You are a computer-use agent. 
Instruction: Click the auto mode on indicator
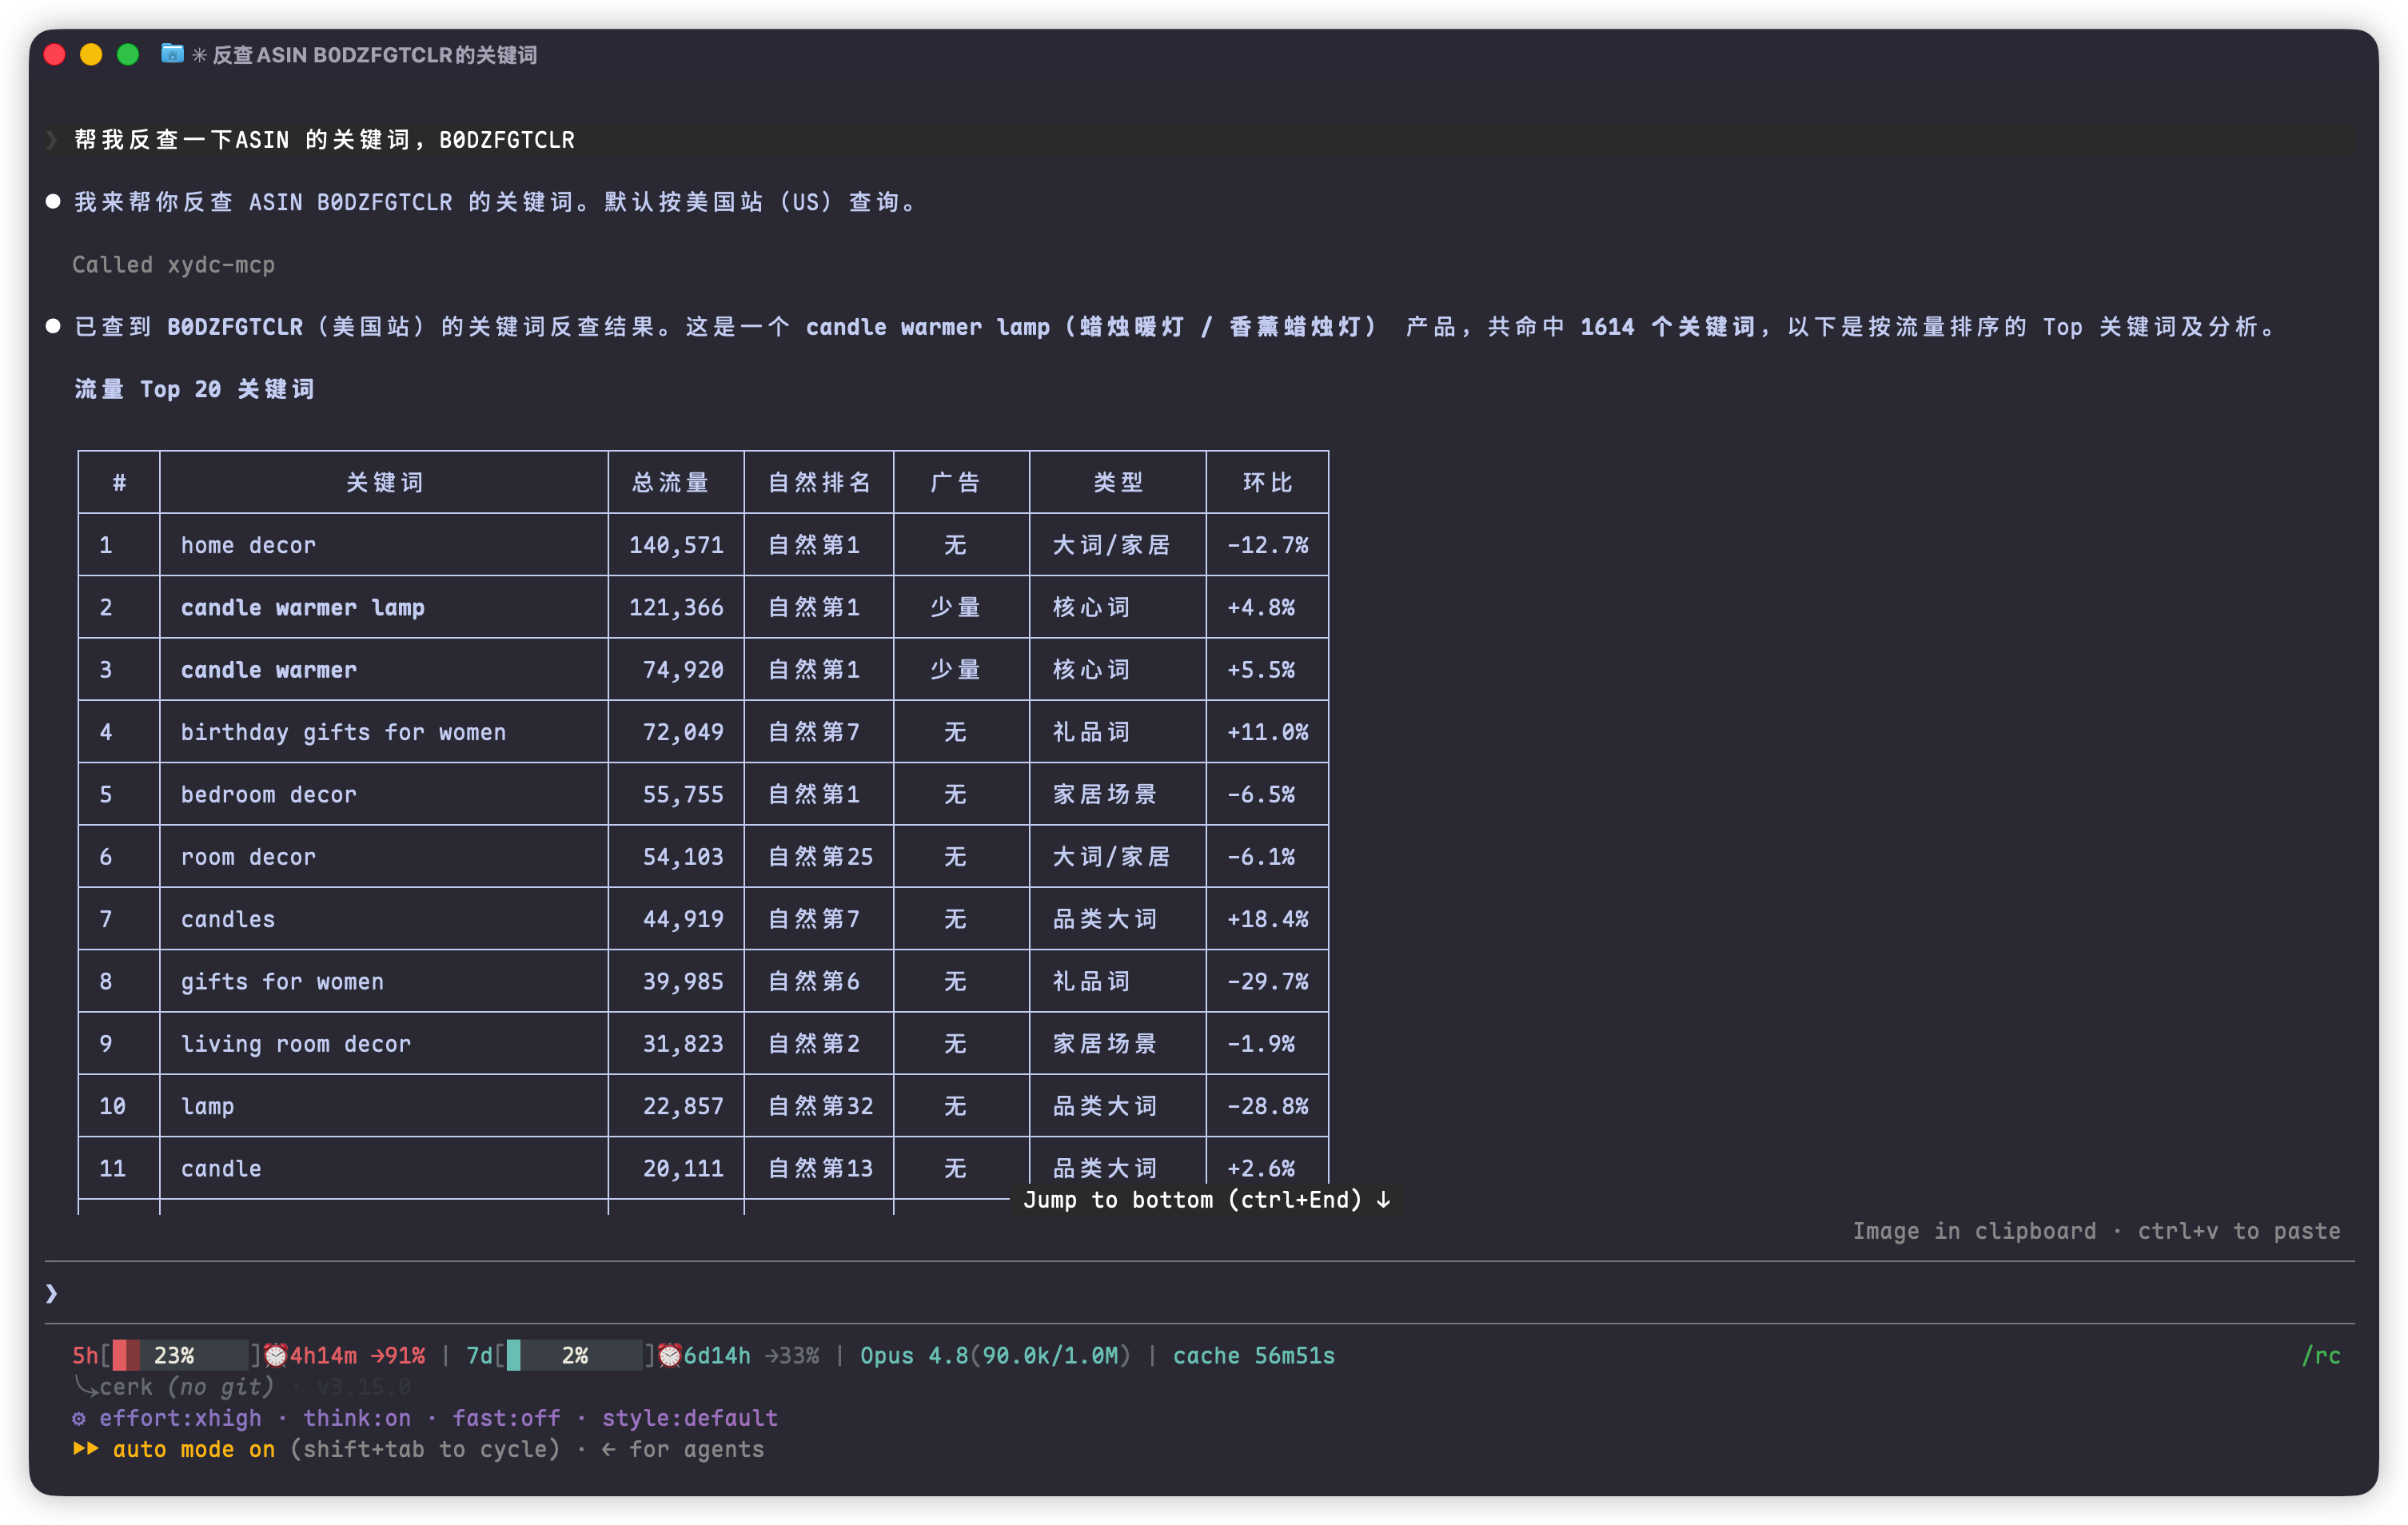click(193, 1449)
